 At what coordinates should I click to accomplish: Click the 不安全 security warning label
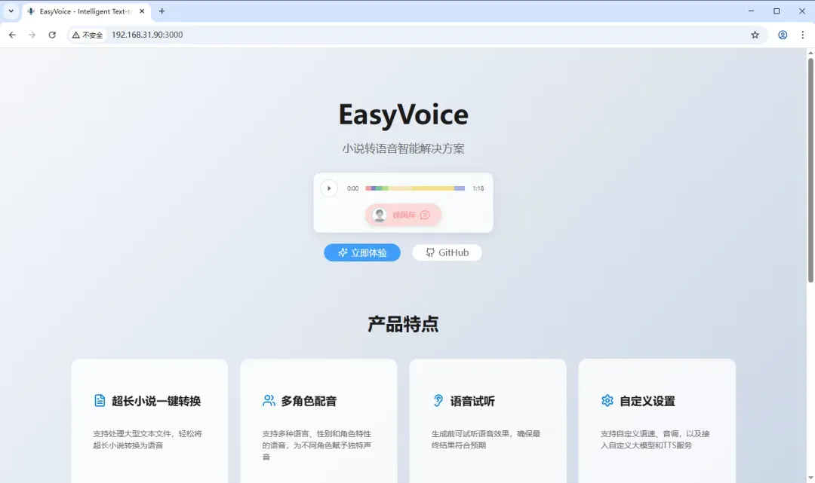87,35
